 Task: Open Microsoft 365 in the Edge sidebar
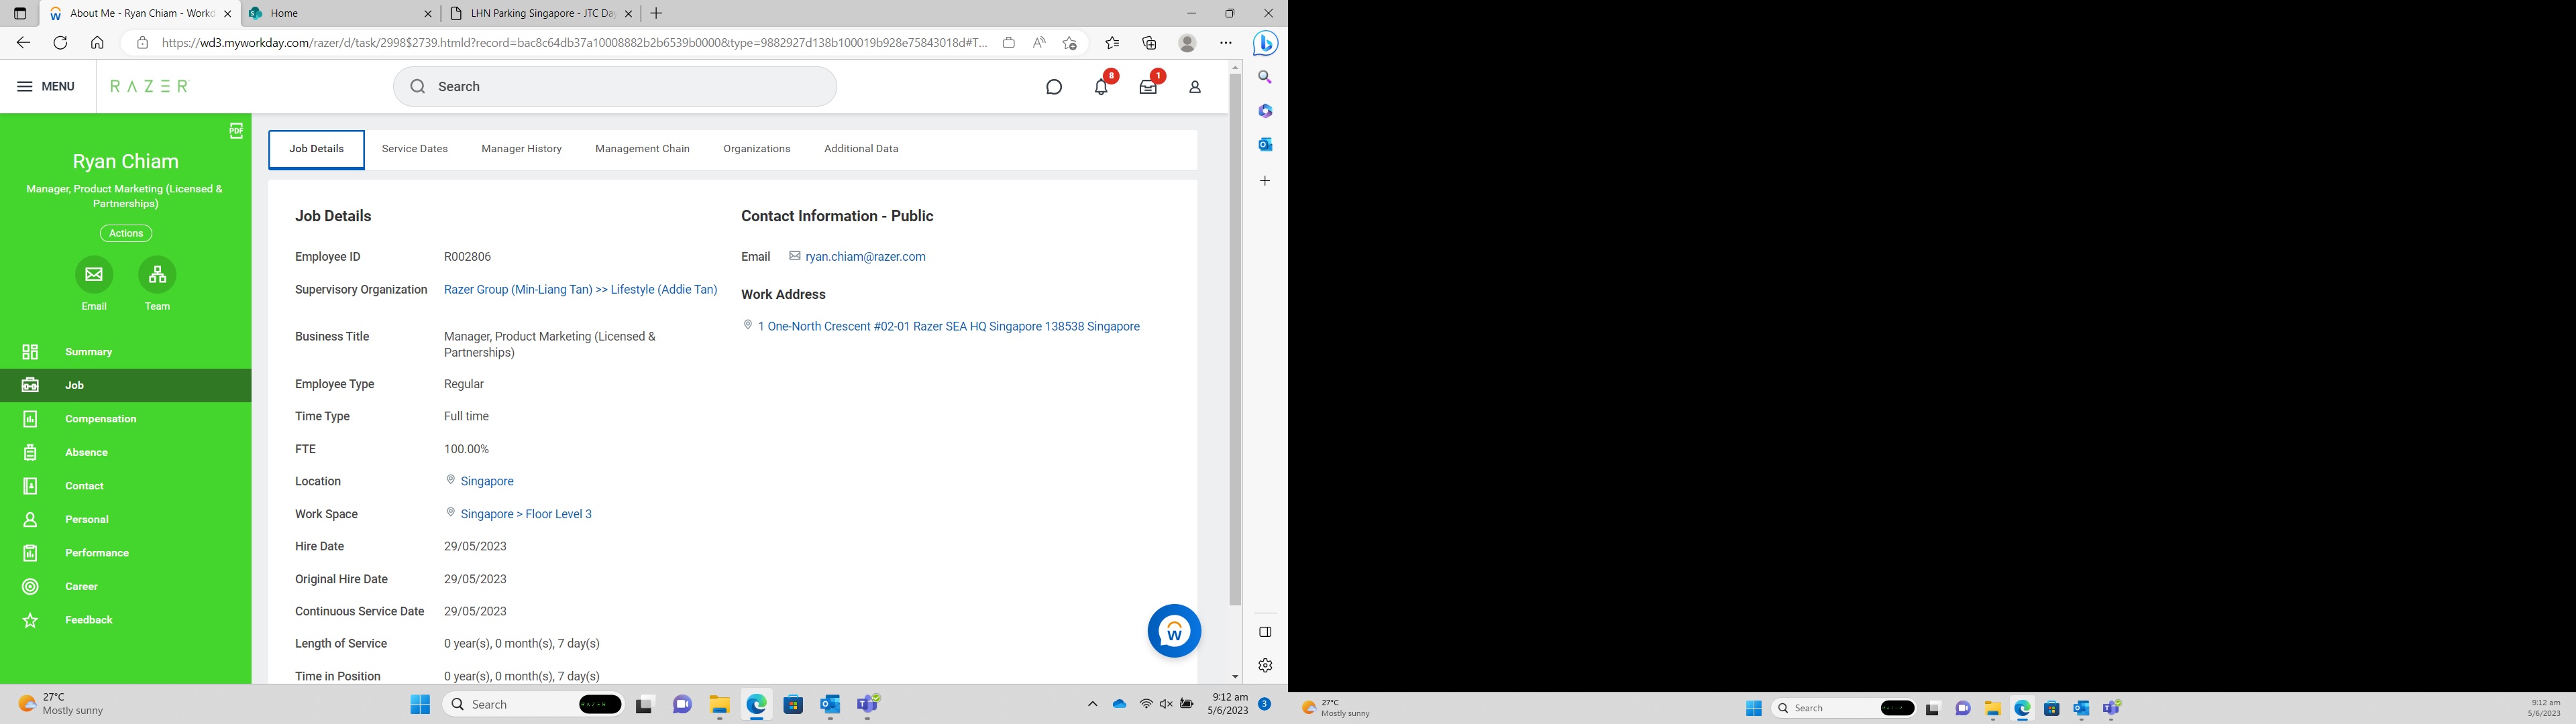click(1265, 111)
